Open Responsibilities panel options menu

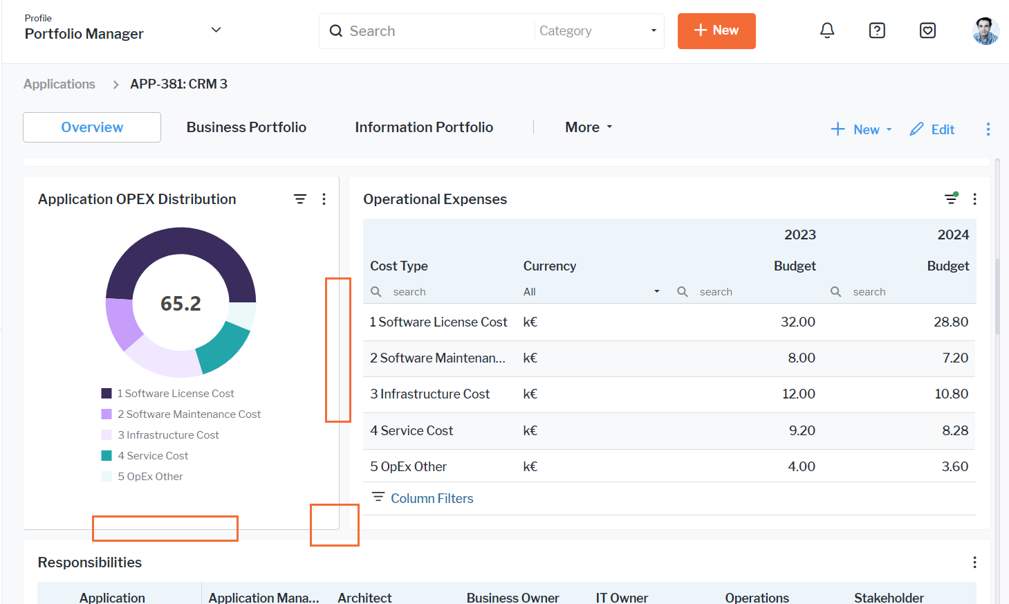coord(974,562)
